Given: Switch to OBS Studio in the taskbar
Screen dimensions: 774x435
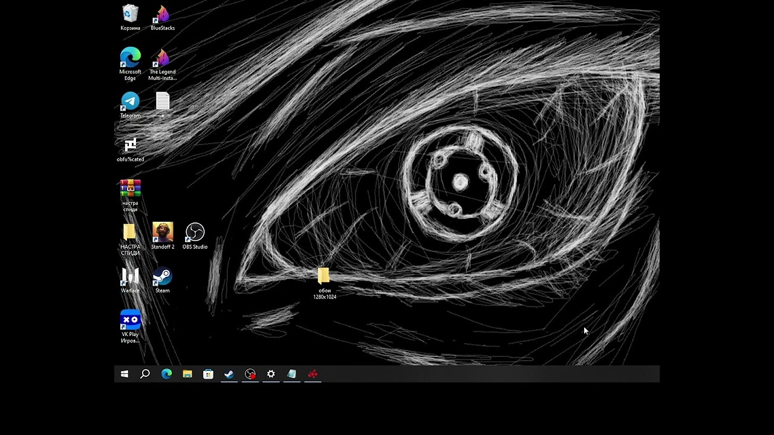Looking at the screenshot, I should tap(250, 374).
